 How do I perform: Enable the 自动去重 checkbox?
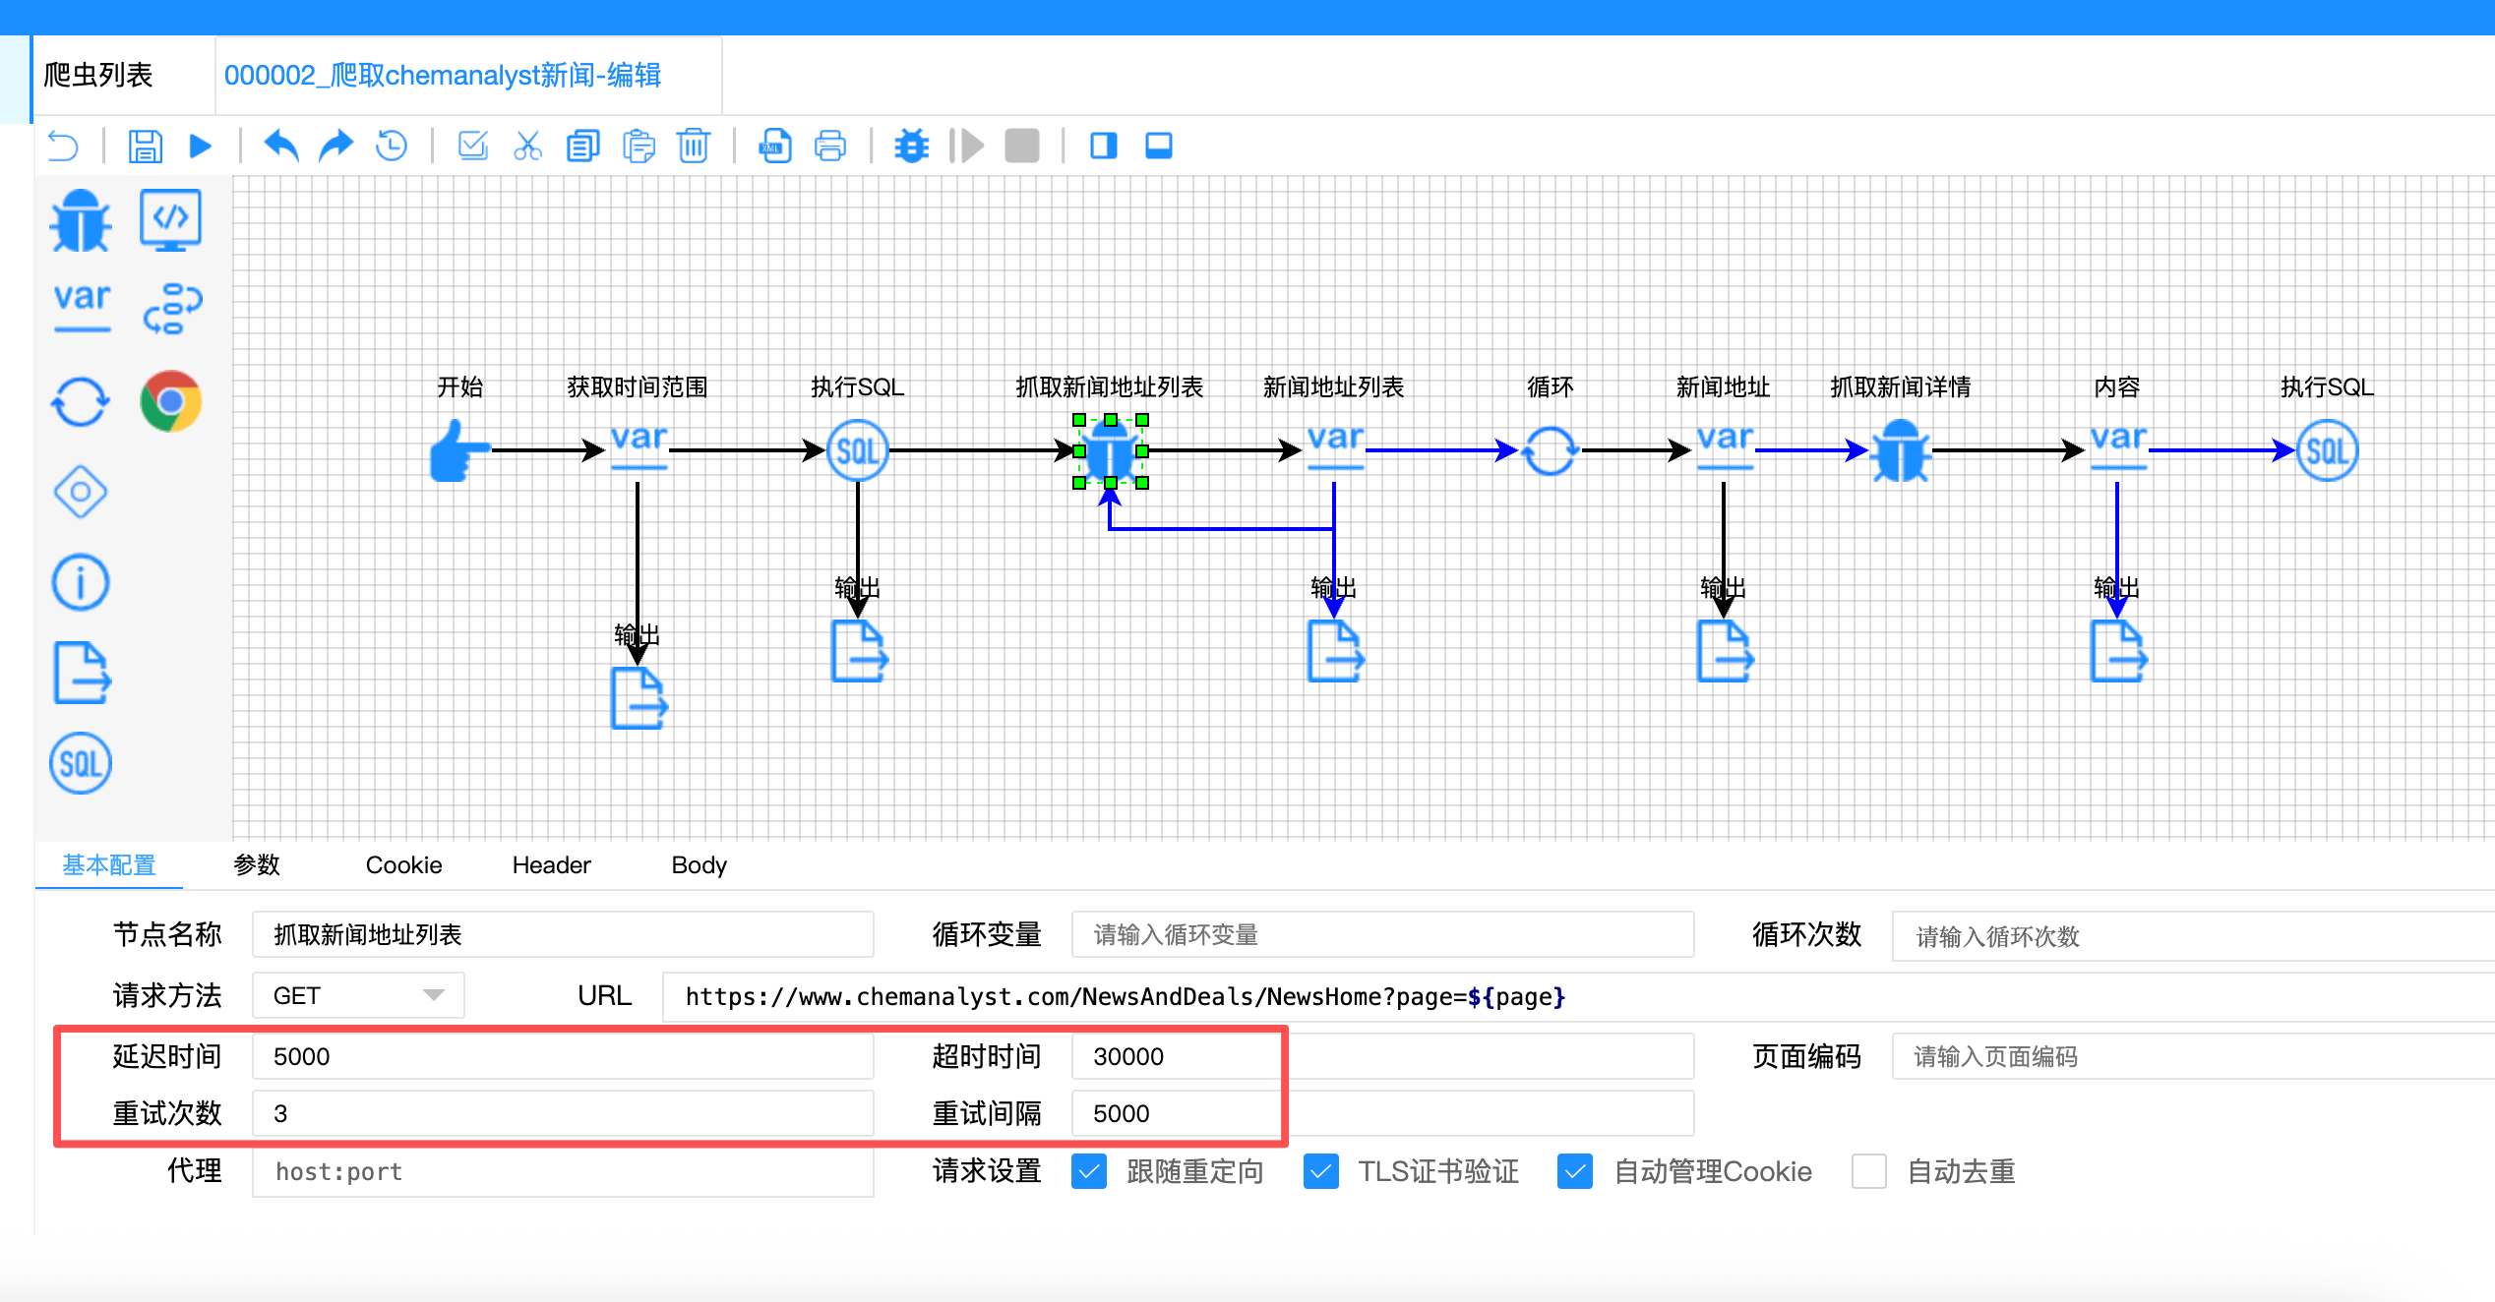pyautogui.click(x=1868, y=1171)
